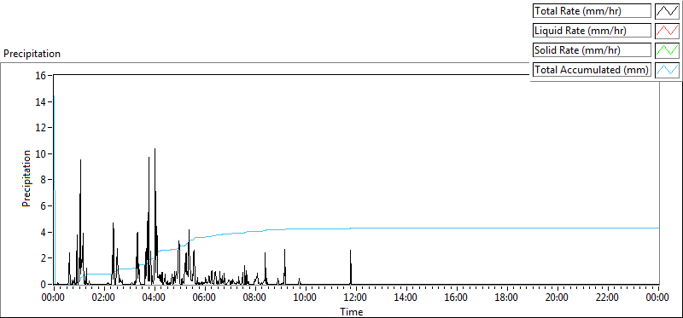Click the 16 maximum value on Y axis
This screenshot has width=683, height=318.
point(42,75)
